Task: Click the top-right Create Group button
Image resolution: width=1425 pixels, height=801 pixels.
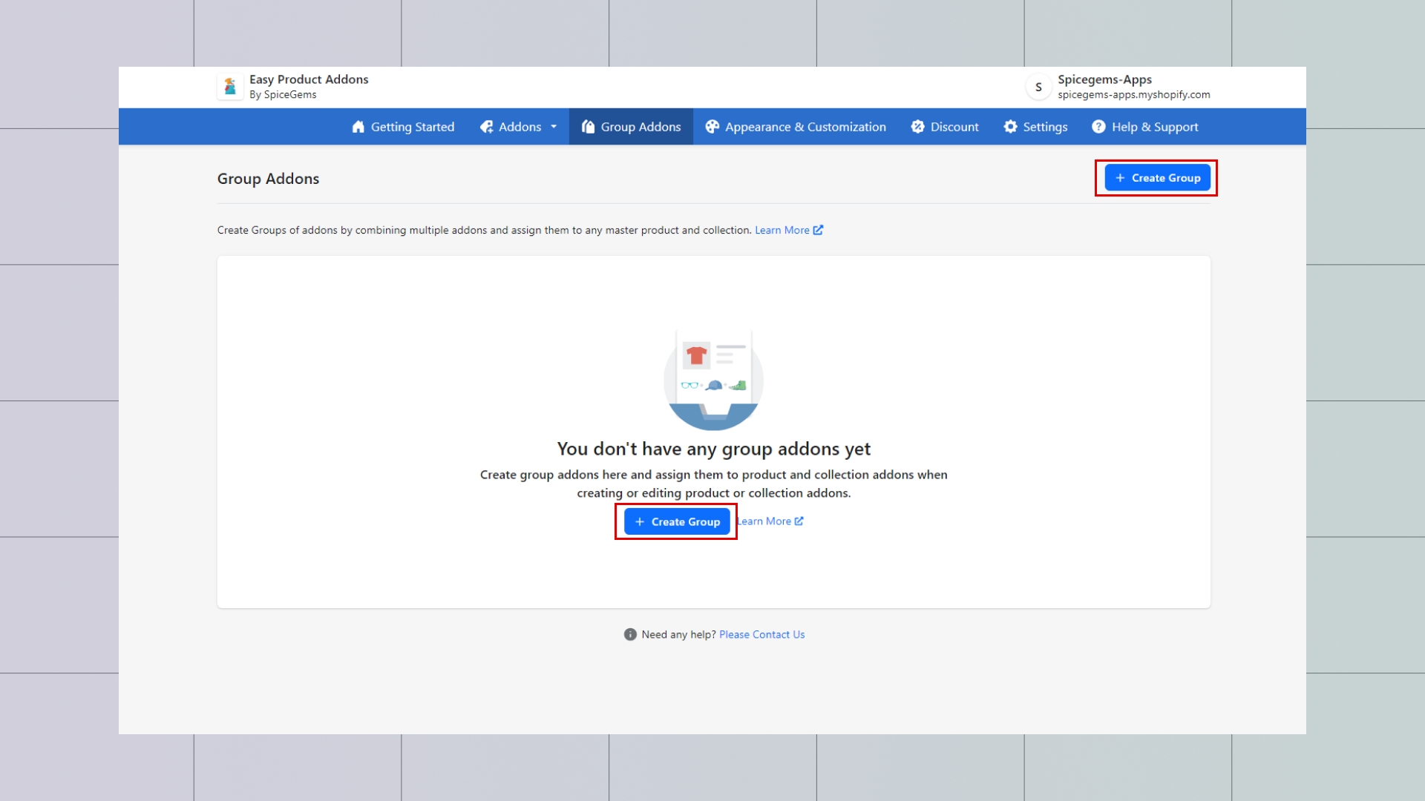Action: 1157,178
